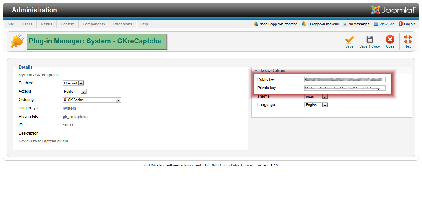422x210 pixels.
Task: Click the red Close X icon
Action: tap(390, 39)
